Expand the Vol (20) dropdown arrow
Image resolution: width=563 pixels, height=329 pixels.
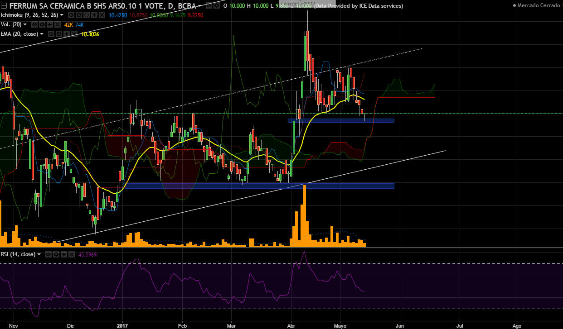[x=25, y=24]
